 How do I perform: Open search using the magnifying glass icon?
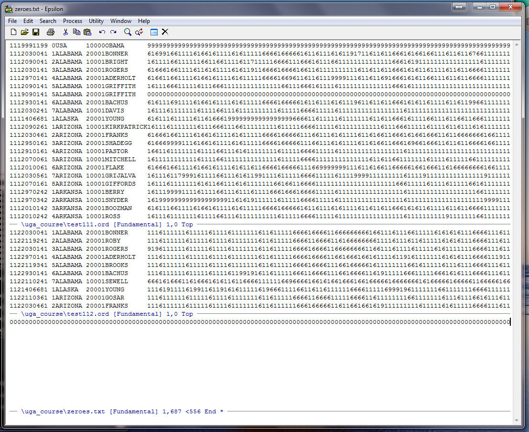click(x=128, y=32)
